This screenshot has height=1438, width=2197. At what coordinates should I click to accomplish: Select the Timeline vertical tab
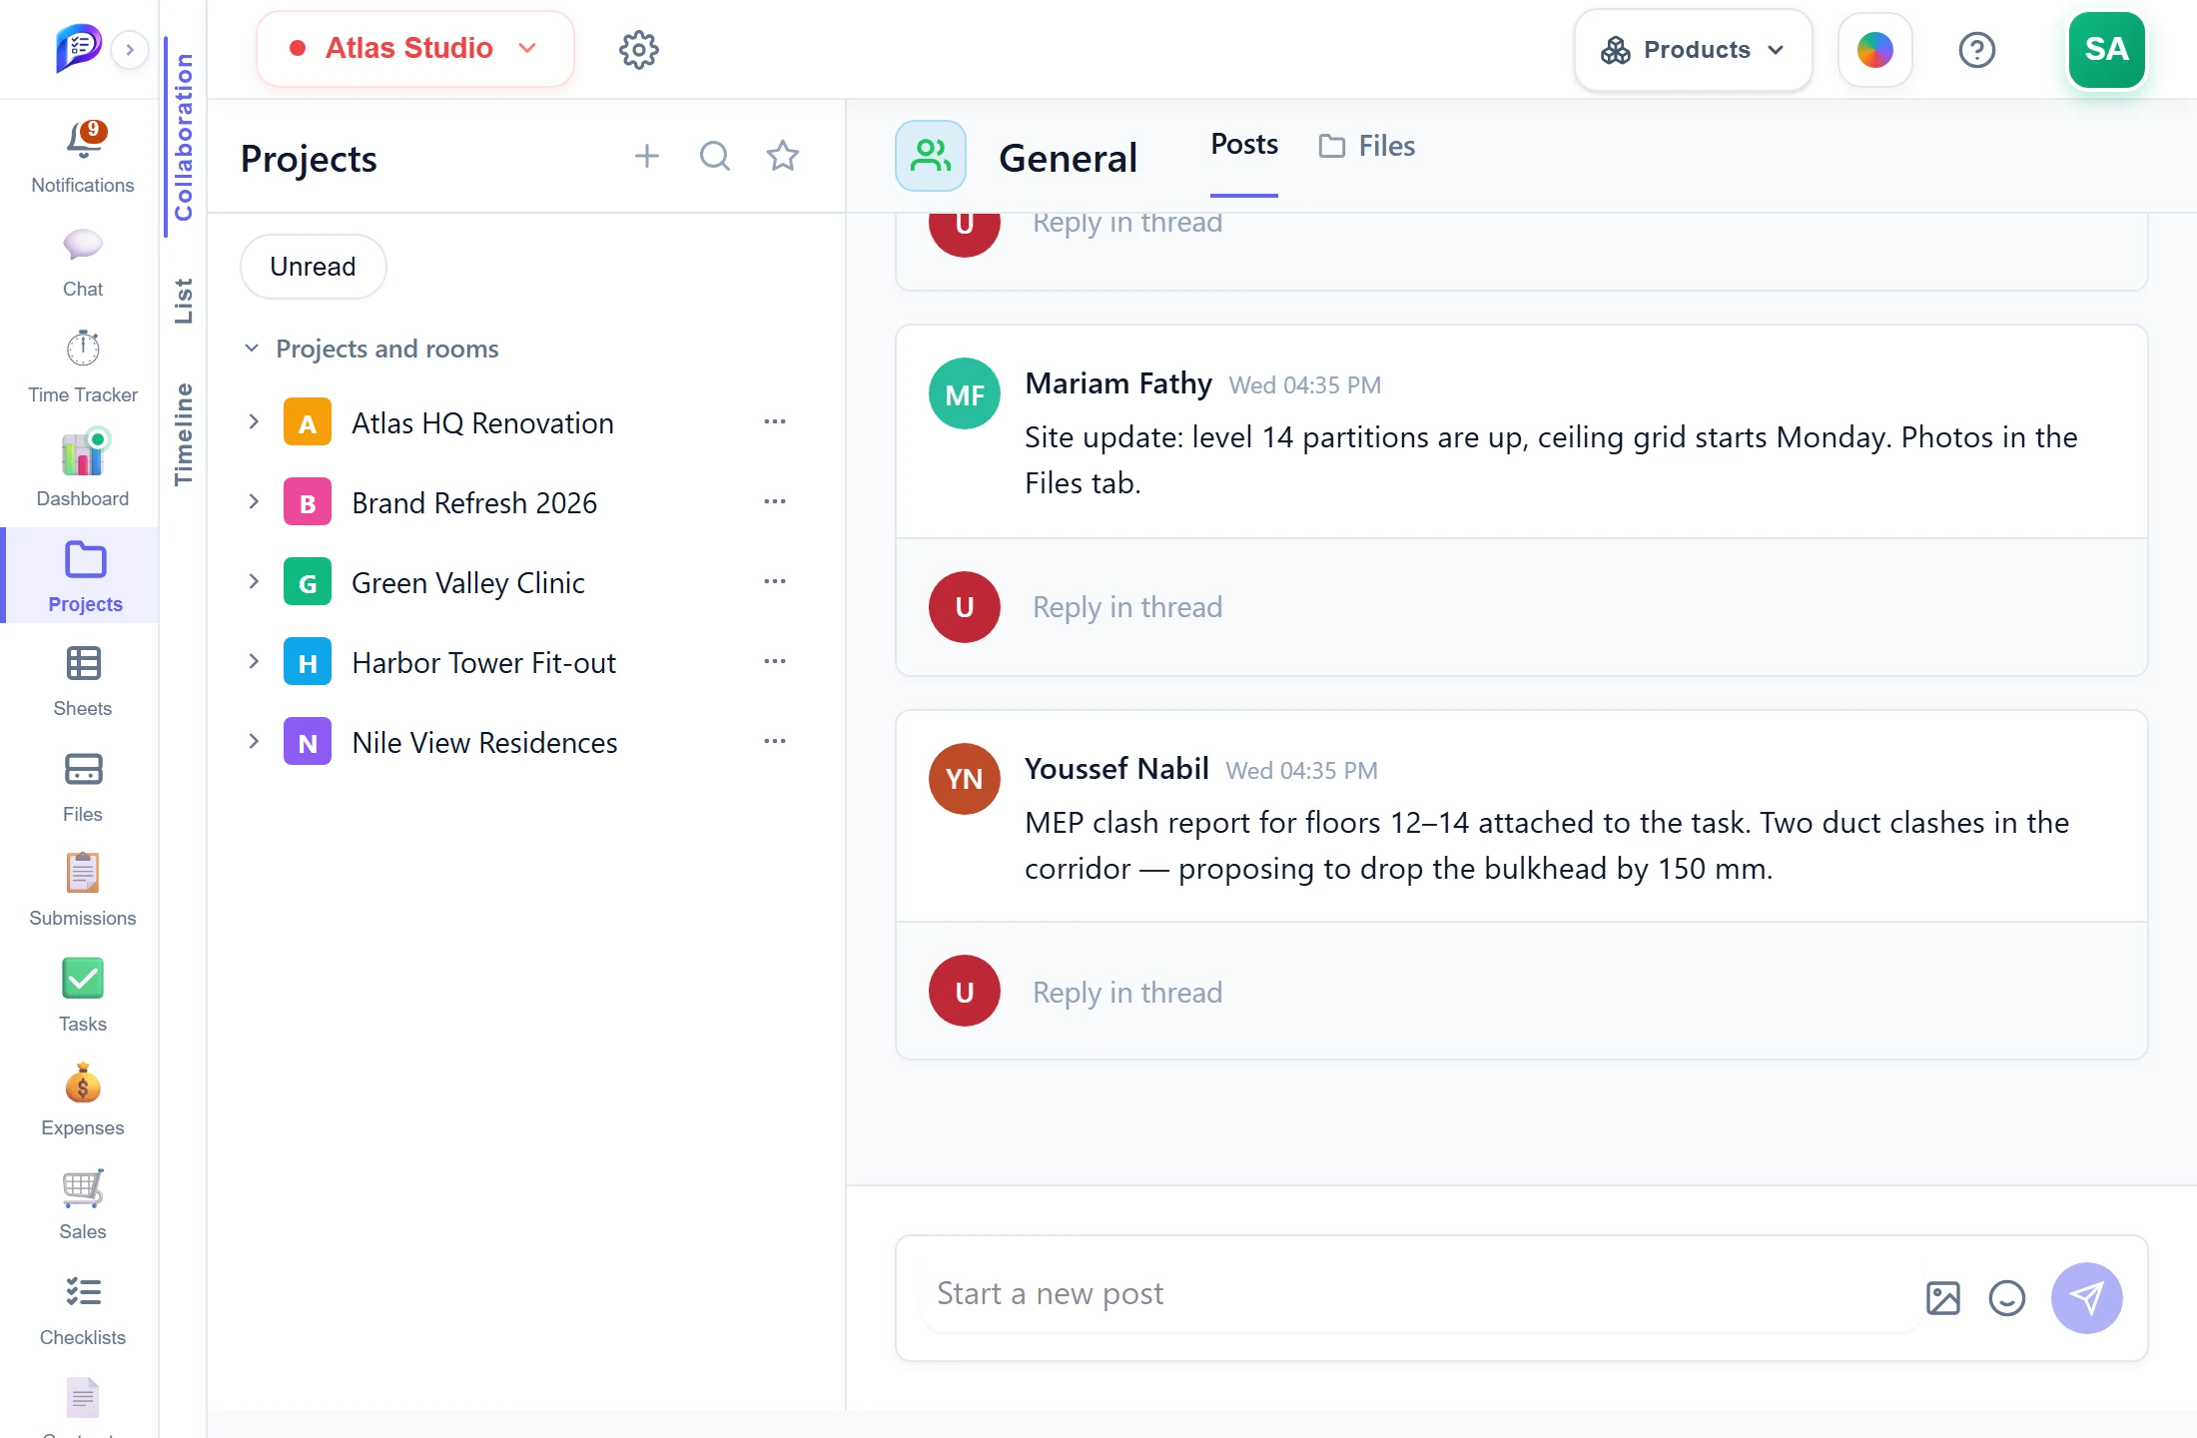click(183, 434)
